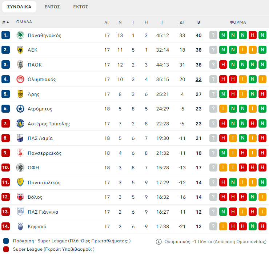269x254 pixels.
Task: Switch to the ΕΚΤΟΣ tab
Action: [x=80, y=7]
